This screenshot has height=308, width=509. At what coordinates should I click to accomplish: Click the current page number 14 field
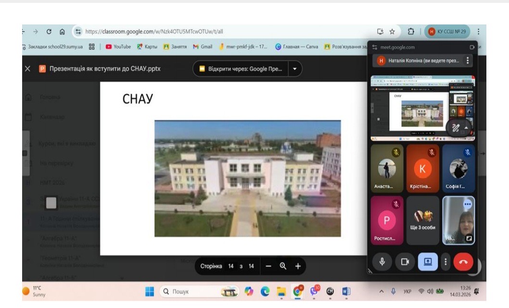pyautogui.click(x=231, y=266)
